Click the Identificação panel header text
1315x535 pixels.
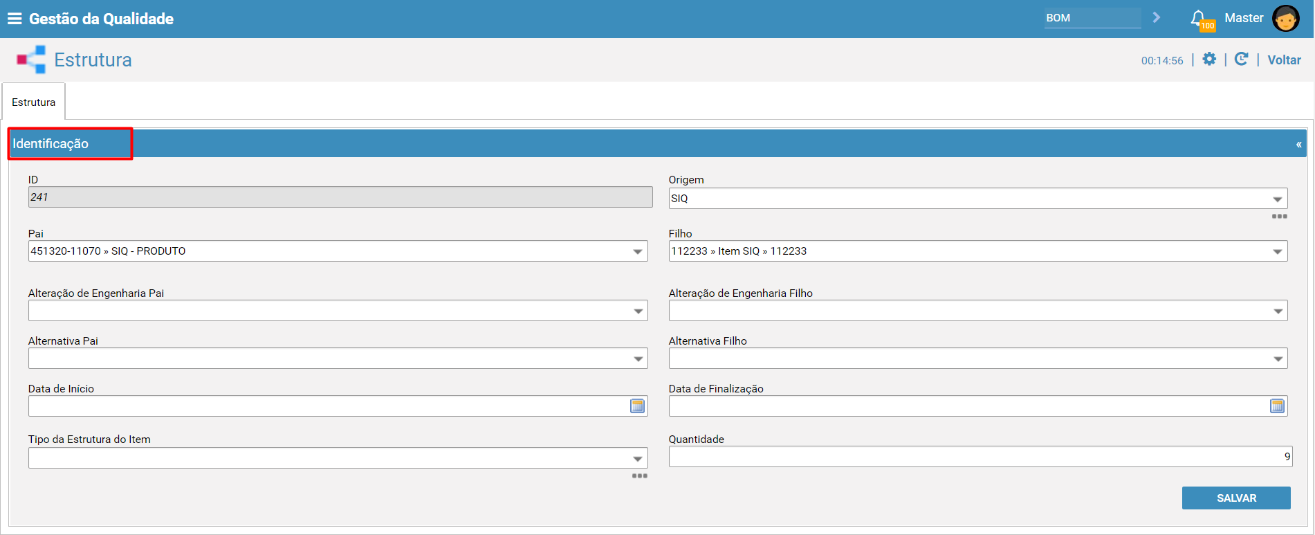[50, 144]
